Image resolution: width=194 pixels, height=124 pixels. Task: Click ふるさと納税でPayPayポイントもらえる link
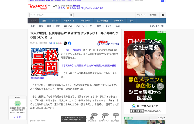(86, 8)
